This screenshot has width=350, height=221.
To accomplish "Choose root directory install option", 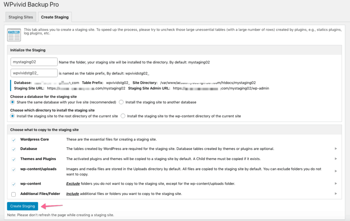I will pyautogui.click(x=13, y=116).
